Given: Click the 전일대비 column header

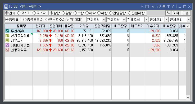Looking at the screenshot, I should [x=56, y=26].
